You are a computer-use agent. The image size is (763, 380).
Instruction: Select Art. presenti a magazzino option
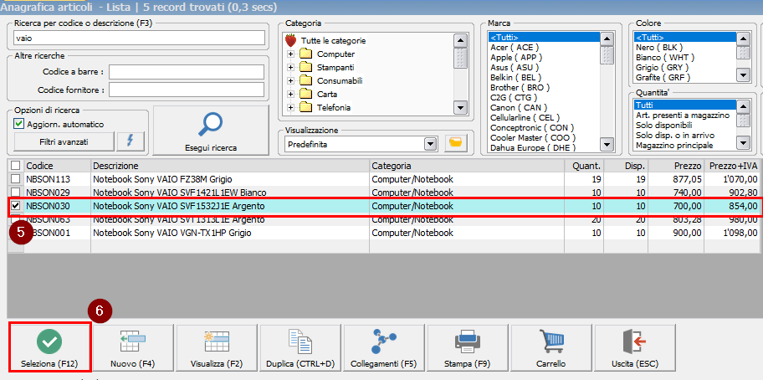click(685, 116)
